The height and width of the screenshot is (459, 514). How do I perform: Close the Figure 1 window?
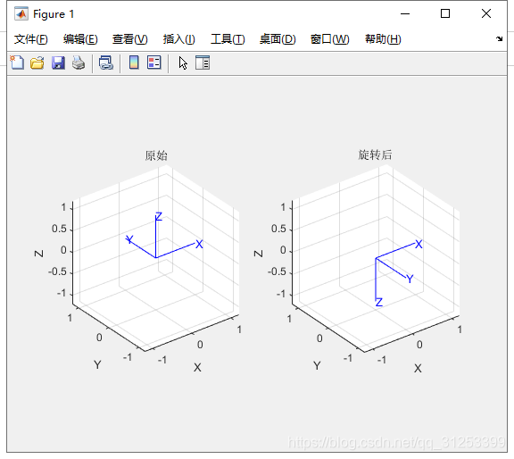486,13
